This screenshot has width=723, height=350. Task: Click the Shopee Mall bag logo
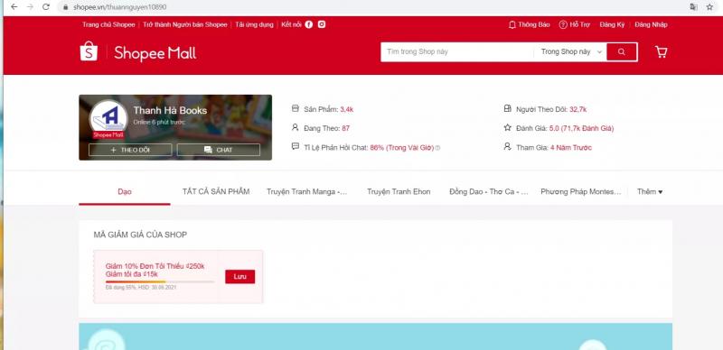click(89, 51)
